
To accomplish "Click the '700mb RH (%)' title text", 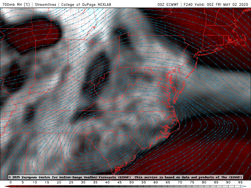I will tap(16, 4).
